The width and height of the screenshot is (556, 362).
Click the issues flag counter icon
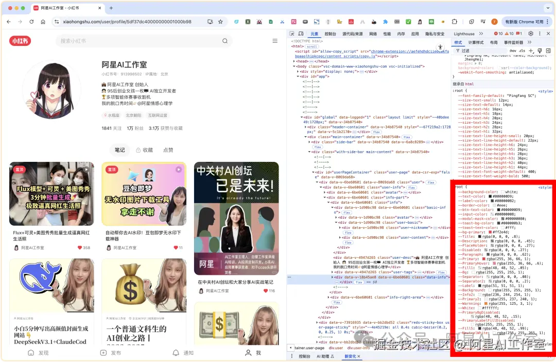pyautogui.click(x=518, y=34)
